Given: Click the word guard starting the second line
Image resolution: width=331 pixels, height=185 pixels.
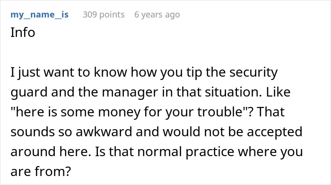Looking at the screenshot, I should click(29, 93).
